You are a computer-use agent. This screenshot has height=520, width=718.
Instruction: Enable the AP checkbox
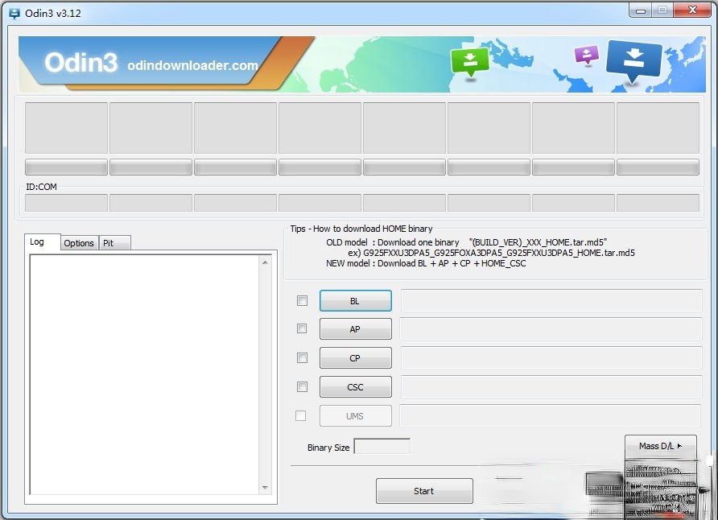coord(302,328)
